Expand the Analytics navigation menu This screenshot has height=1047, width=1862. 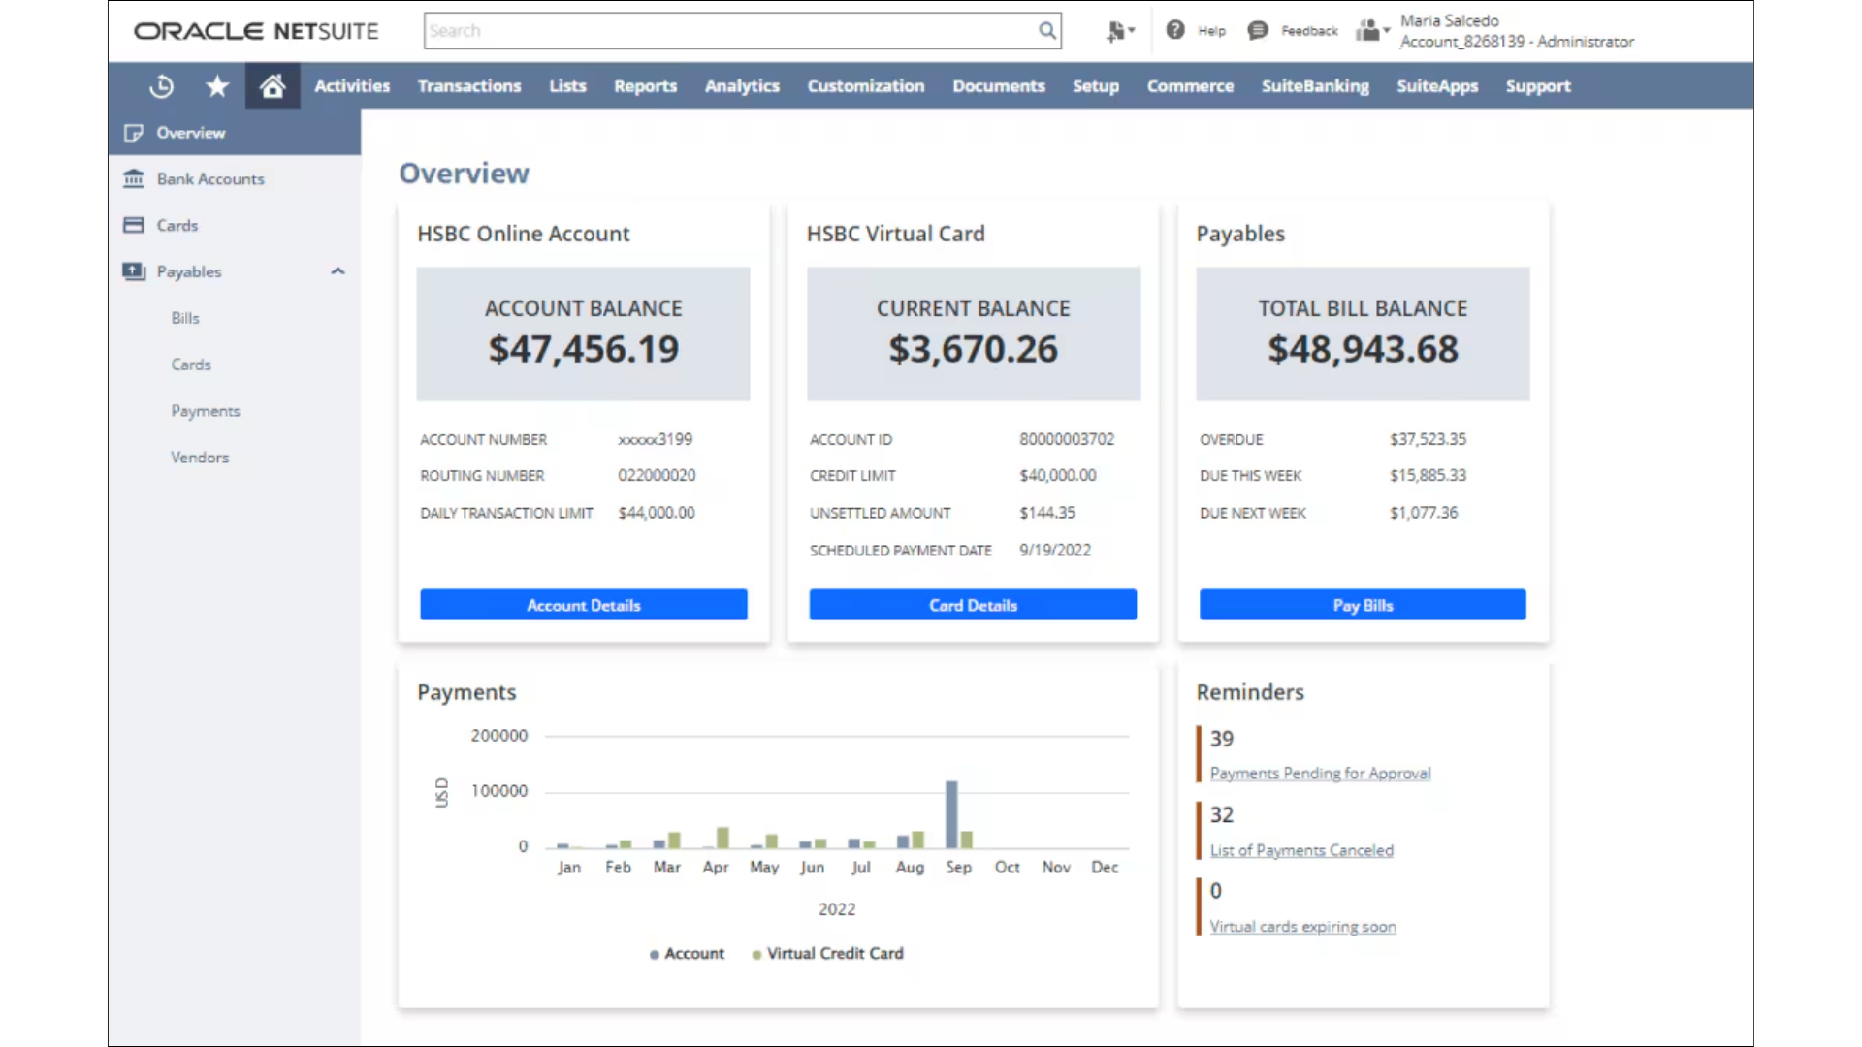click(742, 85)
